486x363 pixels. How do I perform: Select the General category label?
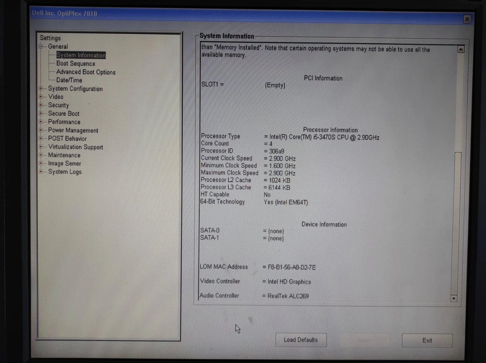[x=58, y=47]
